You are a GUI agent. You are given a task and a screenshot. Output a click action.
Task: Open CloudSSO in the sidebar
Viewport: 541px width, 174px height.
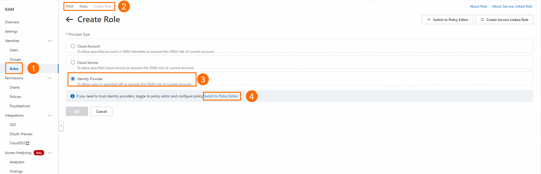[x=17, y=143]
